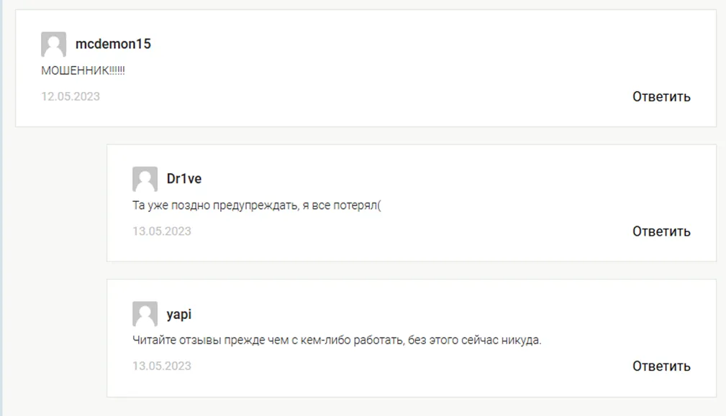Visit the Dr1ve username profile

[183, 179]
